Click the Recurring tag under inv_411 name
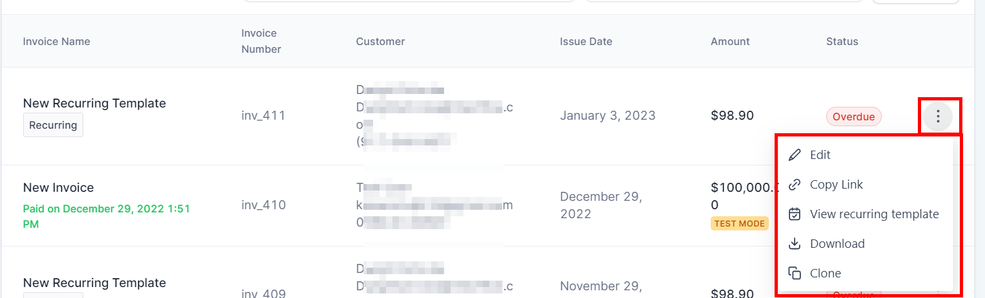The height and width of the screenshot is (298, 985). point(53,125)
